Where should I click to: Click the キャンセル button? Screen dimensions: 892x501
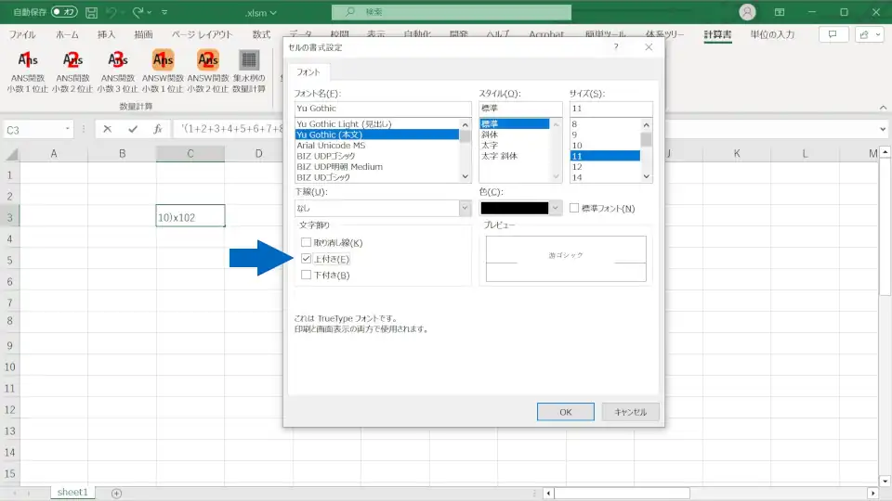click(630, 412)
